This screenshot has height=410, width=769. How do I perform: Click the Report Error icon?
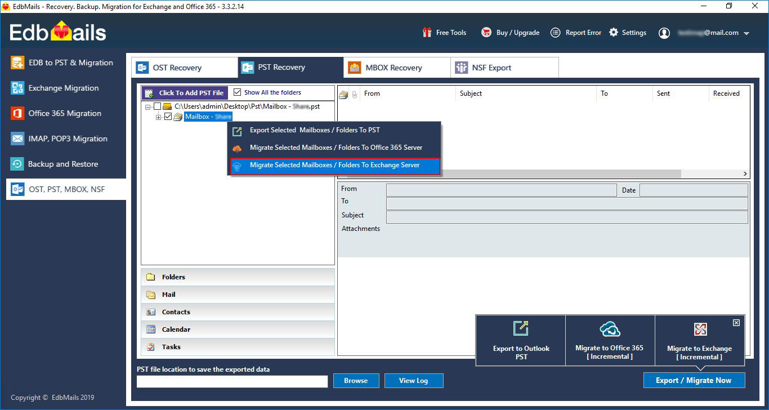coord(556,33)
